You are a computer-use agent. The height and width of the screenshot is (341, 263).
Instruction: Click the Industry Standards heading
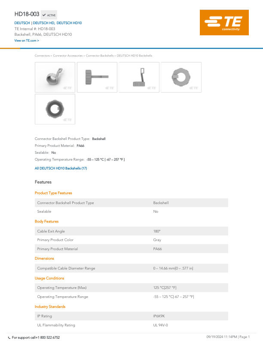tap(50, 307)
